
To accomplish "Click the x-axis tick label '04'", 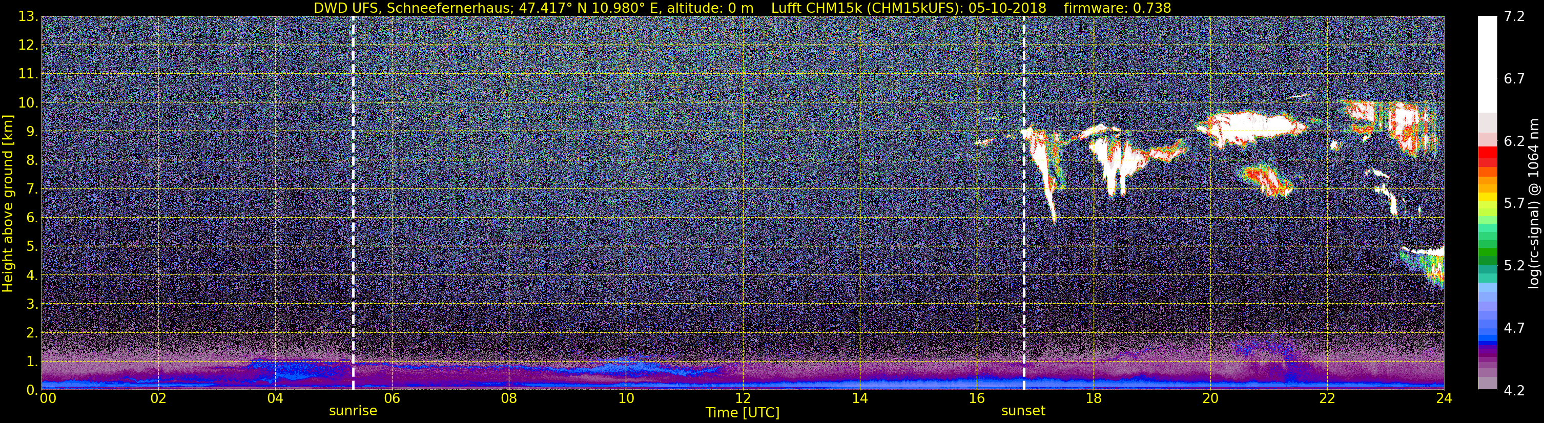I will click(275, 398).
